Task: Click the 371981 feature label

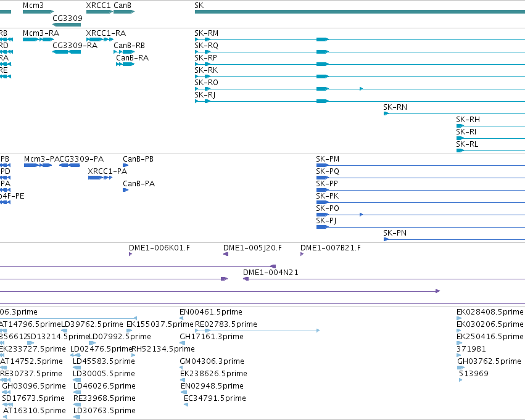Action: (x=471, y=350)
